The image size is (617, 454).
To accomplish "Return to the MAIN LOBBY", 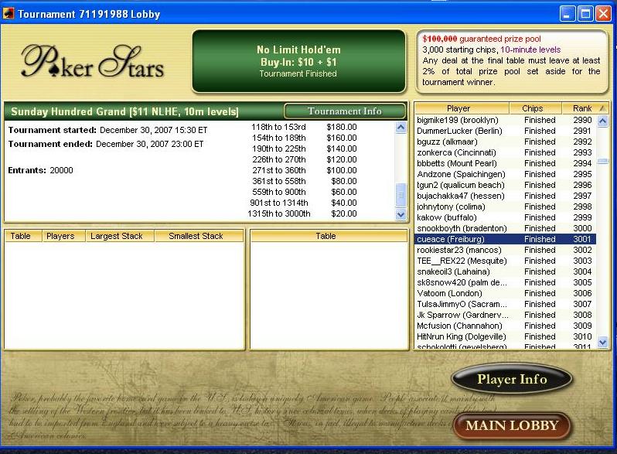I will [x=512, y=425].
